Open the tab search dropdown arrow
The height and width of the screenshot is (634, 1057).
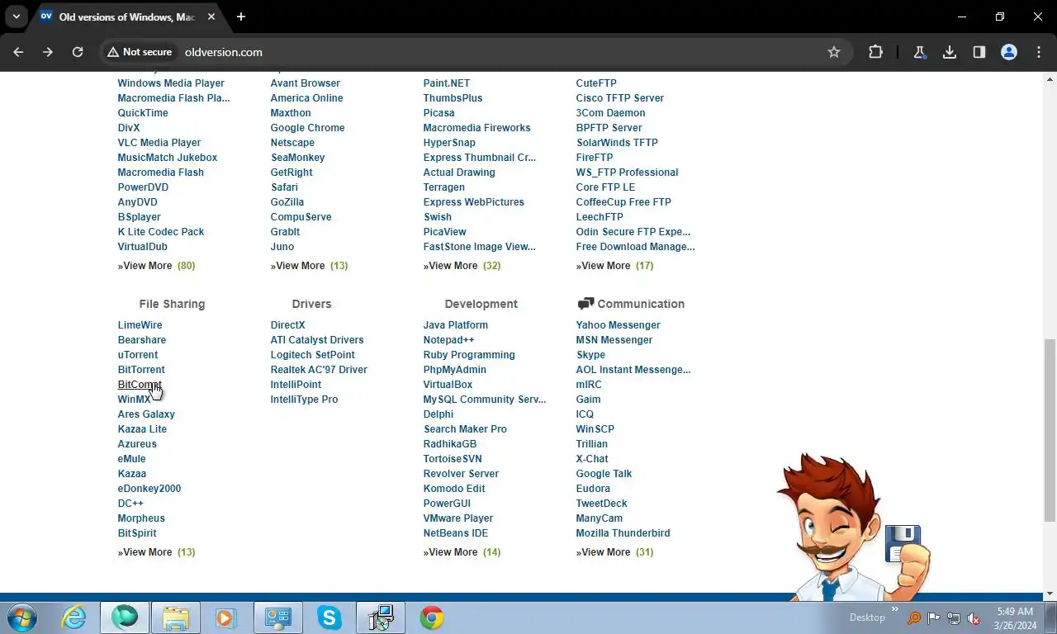[17, 17]
